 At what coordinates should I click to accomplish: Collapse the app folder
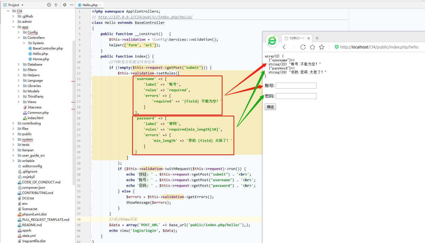tap(13, 27)
